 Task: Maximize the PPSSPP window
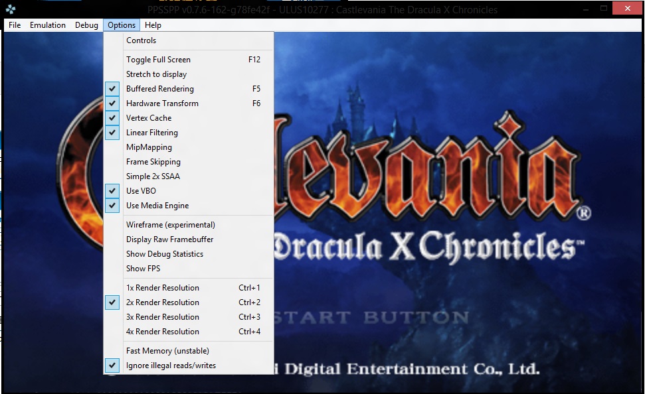click(604, 8)
